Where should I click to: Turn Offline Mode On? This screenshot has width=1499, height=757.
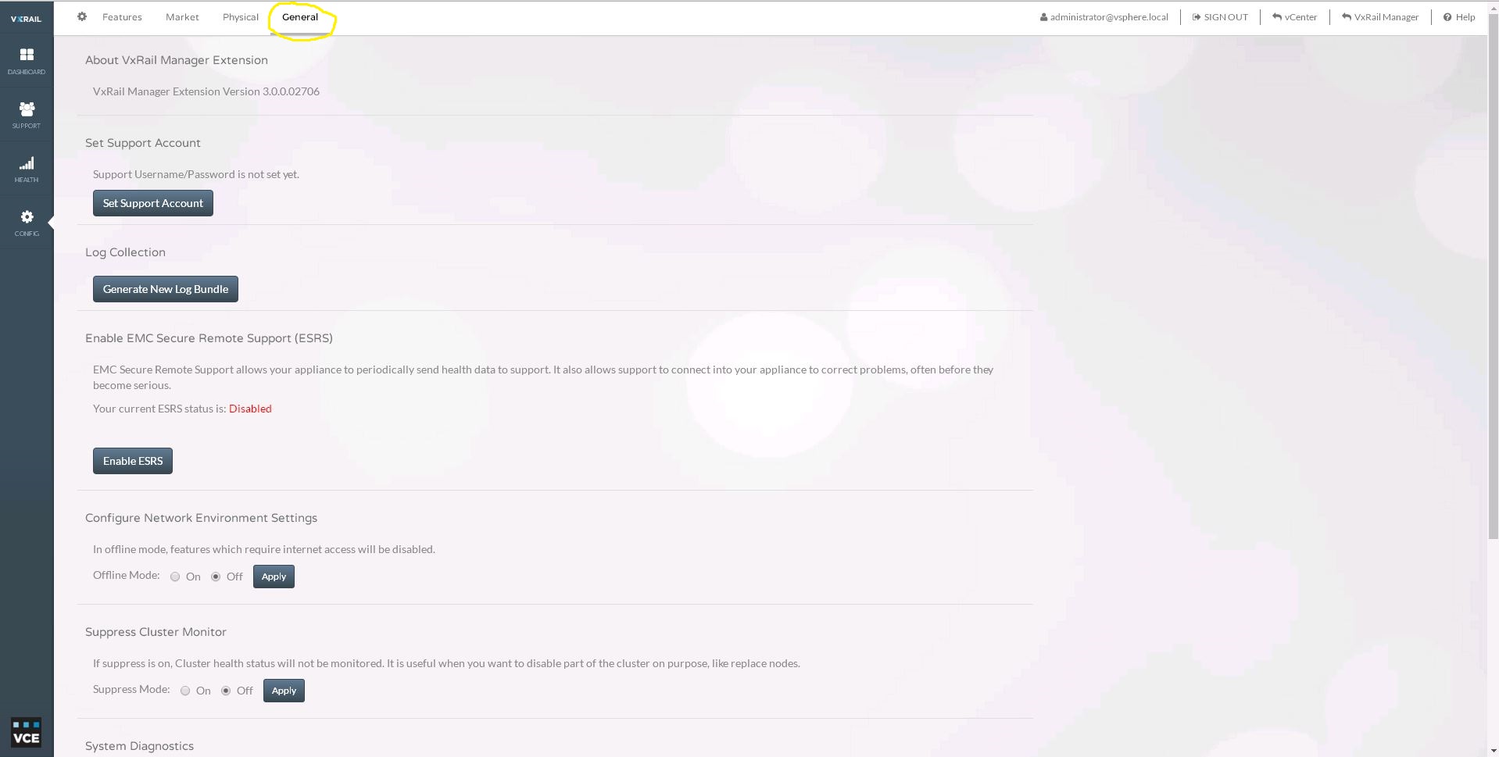175,577
